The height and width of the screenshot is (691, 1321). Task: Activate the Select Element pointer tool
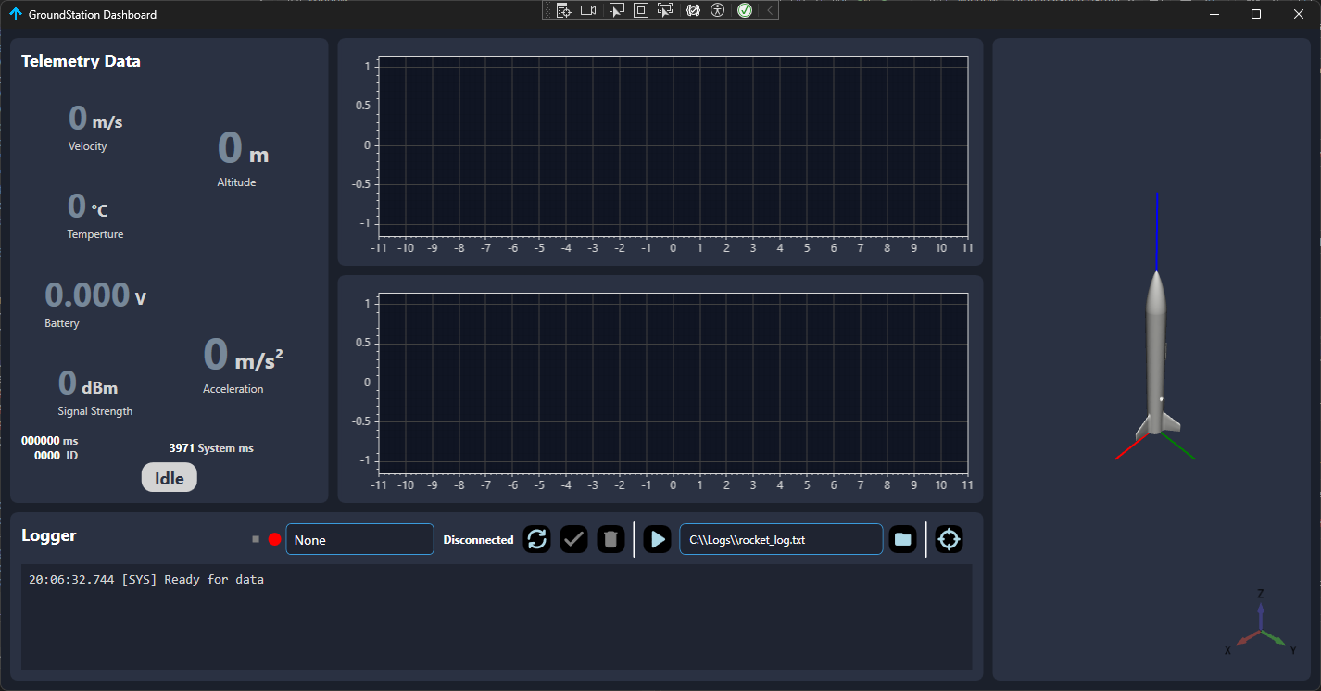616,10
